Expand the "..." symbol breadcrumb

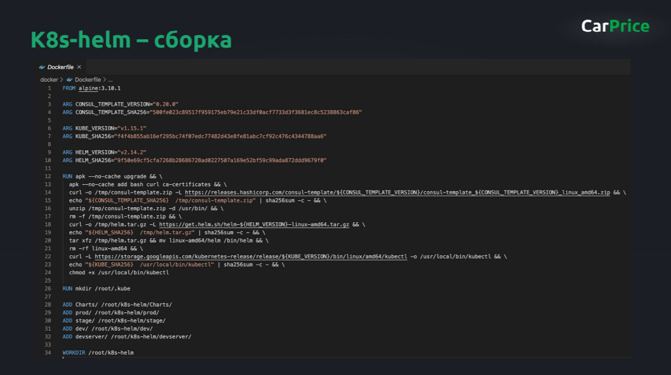click(x=109, y=79)
